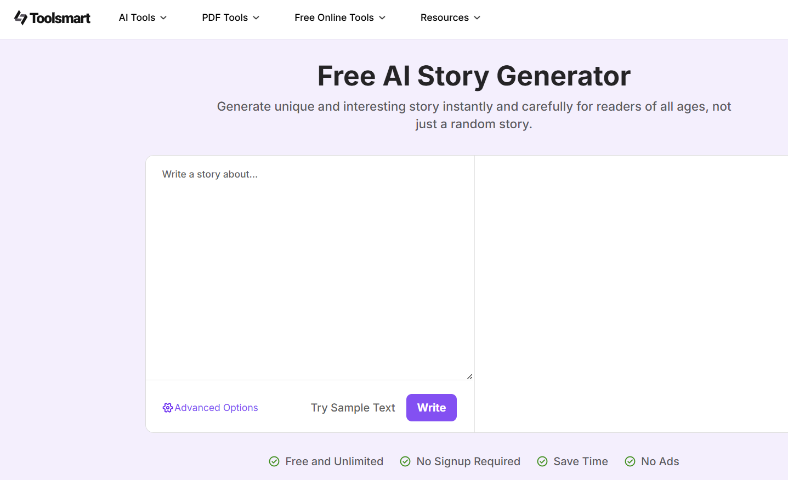This screenshot has width=788, height=480.
Task: Click the Toolsmart wordmark text
Action: pyautogui.click(x=60, y=18)
